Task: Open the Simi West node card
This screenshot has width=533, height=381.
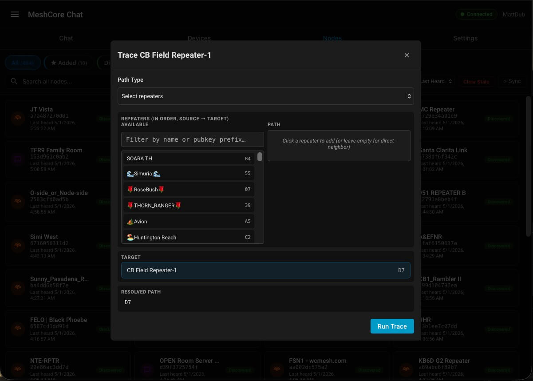Action: pos(59,246)
